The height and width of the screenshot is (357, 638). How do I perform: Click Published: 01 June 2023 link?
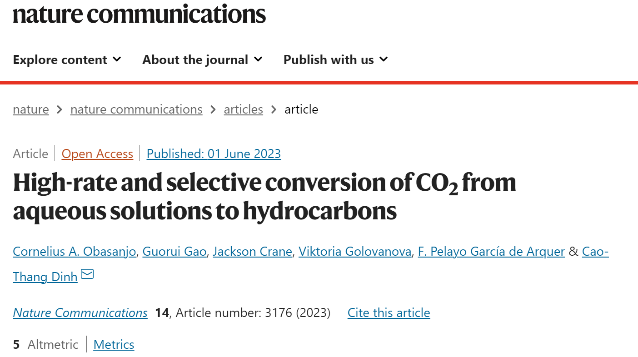point(214,154)
